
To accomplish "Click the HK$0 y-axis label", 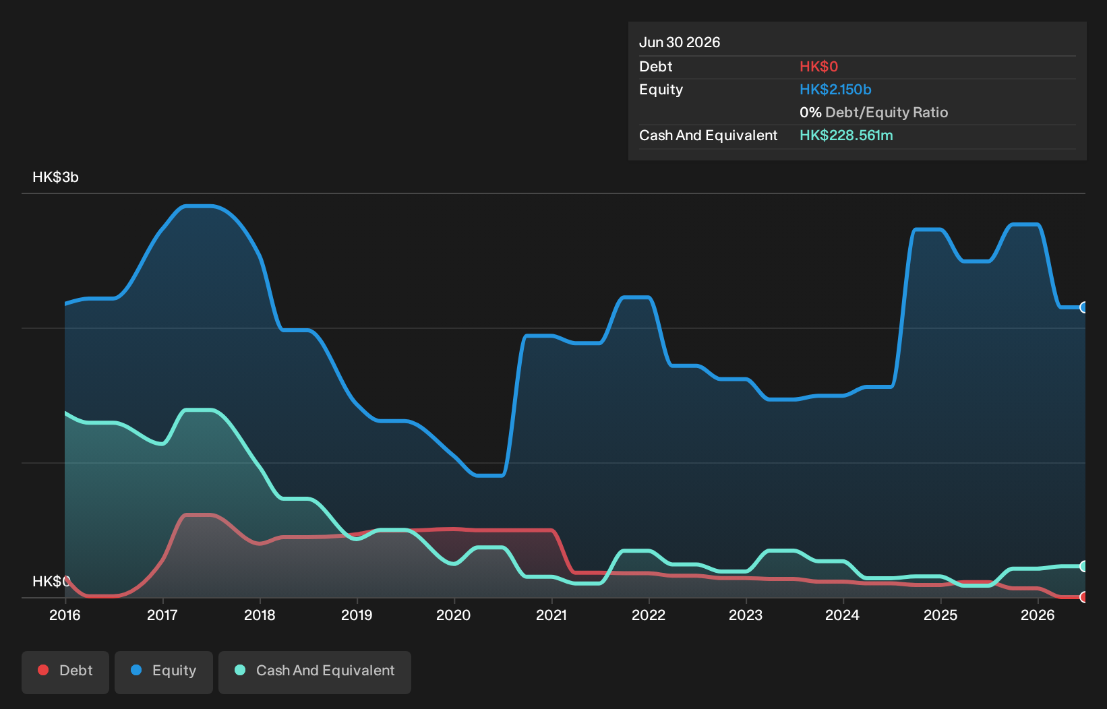I will (51, 581).
